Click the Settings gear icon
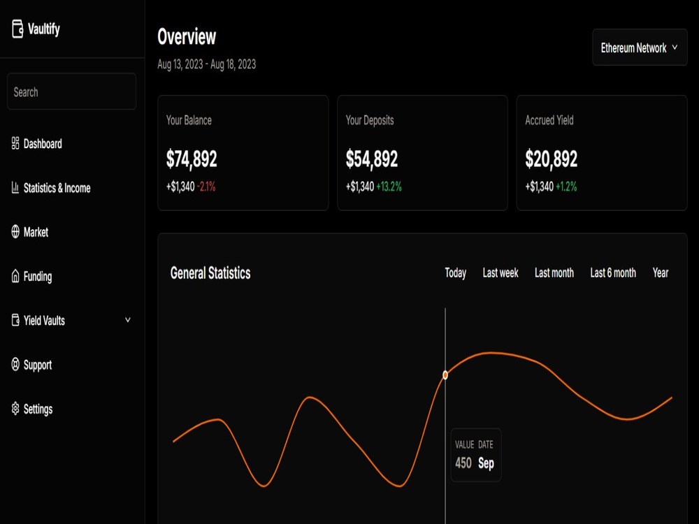 tap(15, 409)
